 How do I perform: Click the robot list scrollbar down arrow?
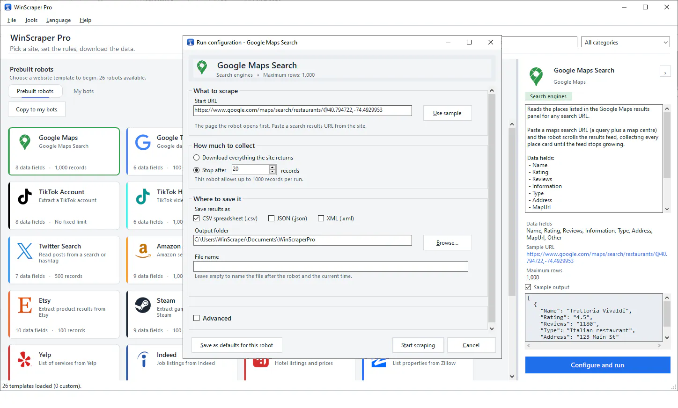pyautogui.click(x=512, y=376)
